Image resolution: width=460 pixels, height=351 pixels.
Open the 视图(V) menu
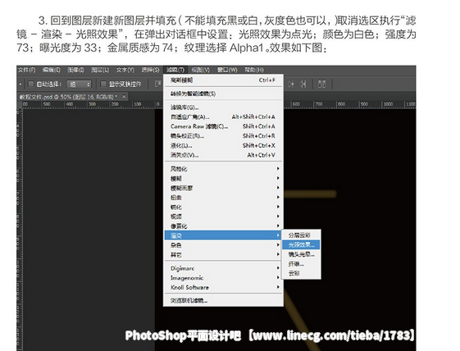[x=201, y=70]
